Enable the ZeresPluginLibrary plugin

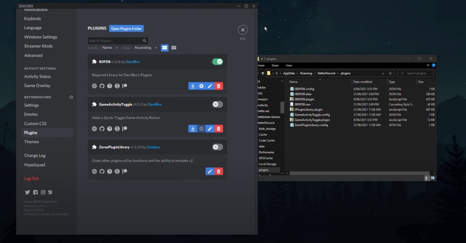coord(218,147)
